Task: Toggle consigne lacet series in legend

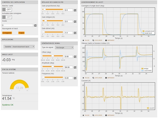Action: pos(148,31)
